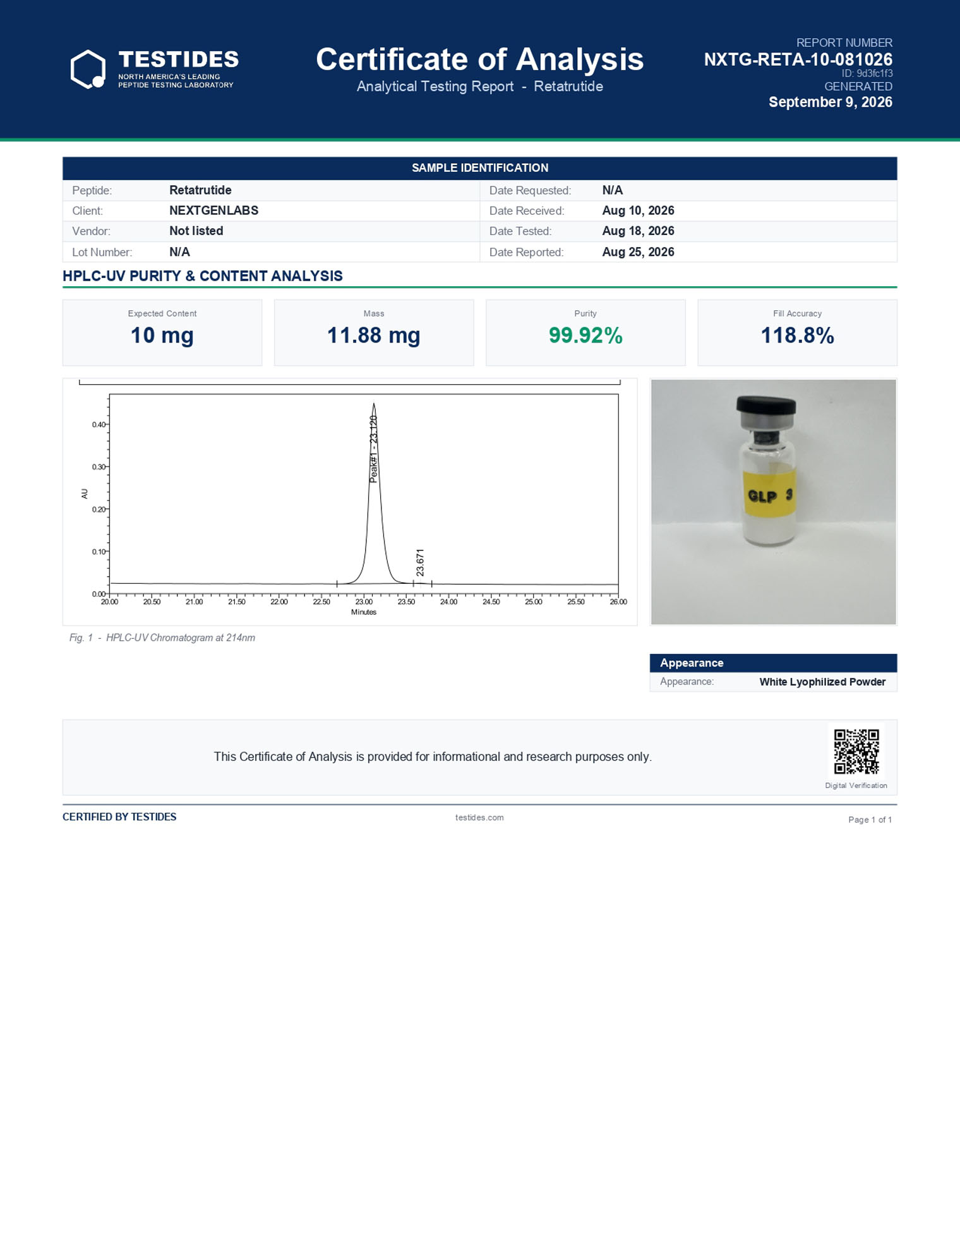The height and width of the screenshot is (1243, 960).
Task: Click the Appearance section header
Action: [773, 663]
